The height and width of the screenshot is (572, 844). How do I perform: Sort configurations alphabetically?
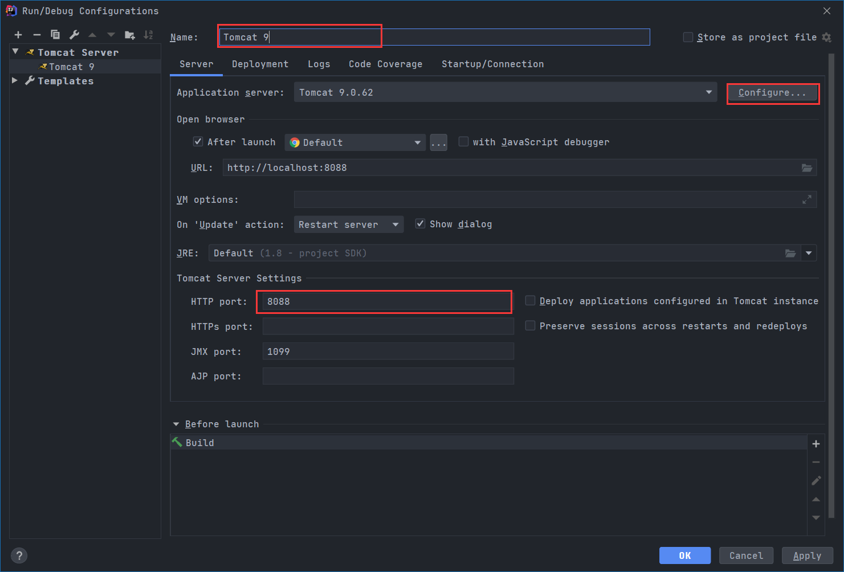click(x=148, y=35)
